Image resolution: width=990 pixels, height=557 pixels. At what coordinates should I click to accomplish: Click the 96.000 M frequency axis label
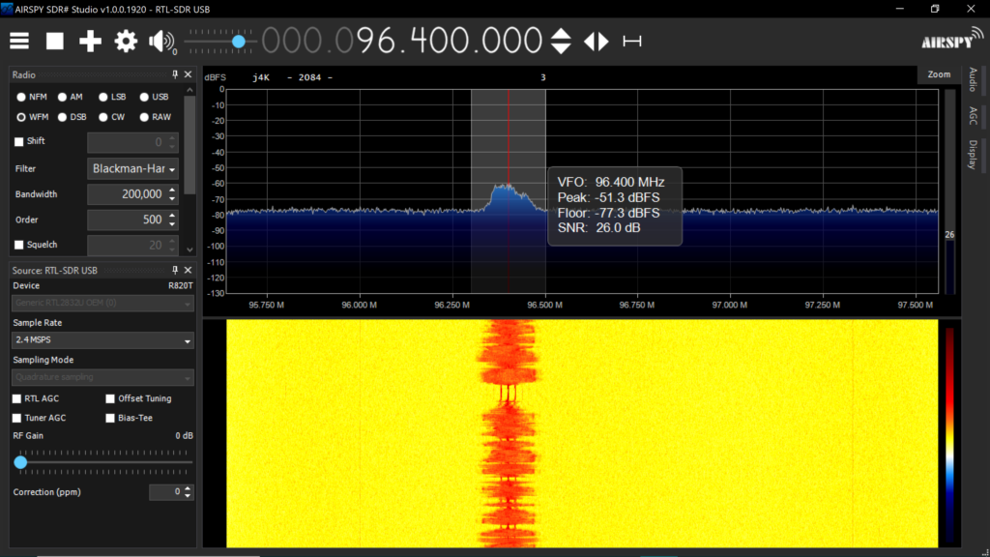(360, 305)
